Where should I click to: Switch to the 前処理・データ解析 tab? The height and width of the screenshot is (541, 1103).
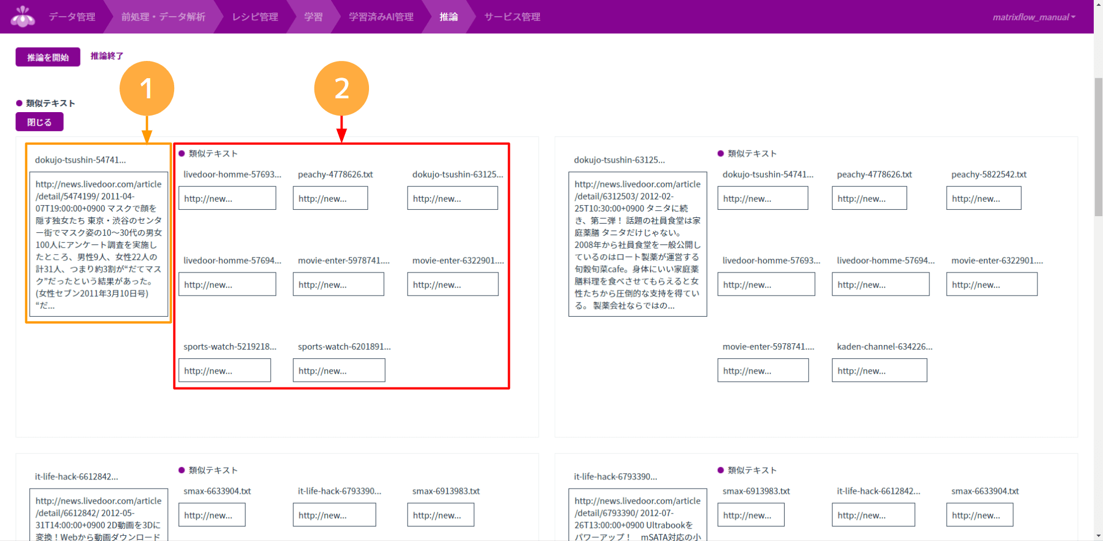pyautogui.click(x=163, y=17)
